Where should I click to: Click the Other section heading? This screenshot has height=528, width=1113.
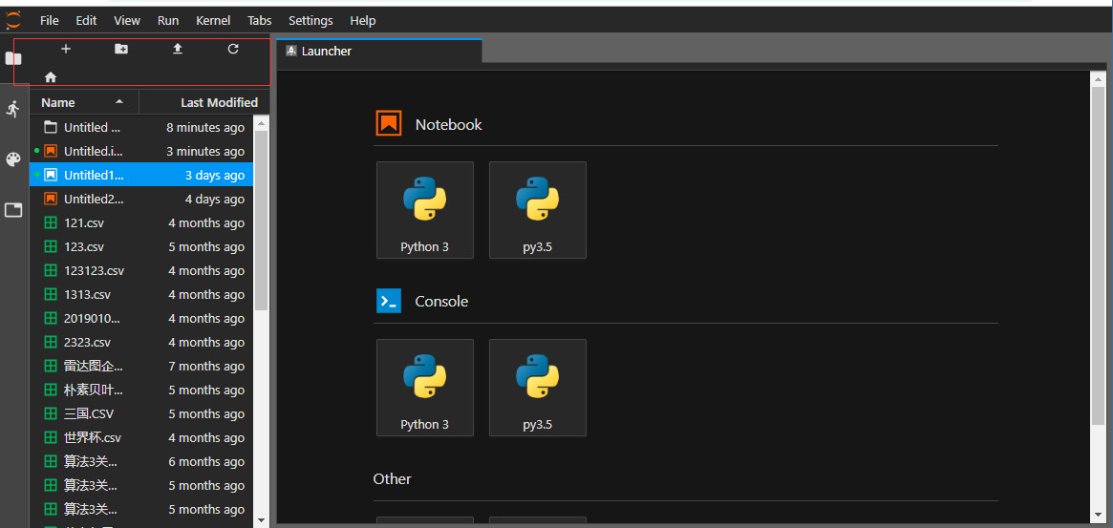(x=392, y=479)
